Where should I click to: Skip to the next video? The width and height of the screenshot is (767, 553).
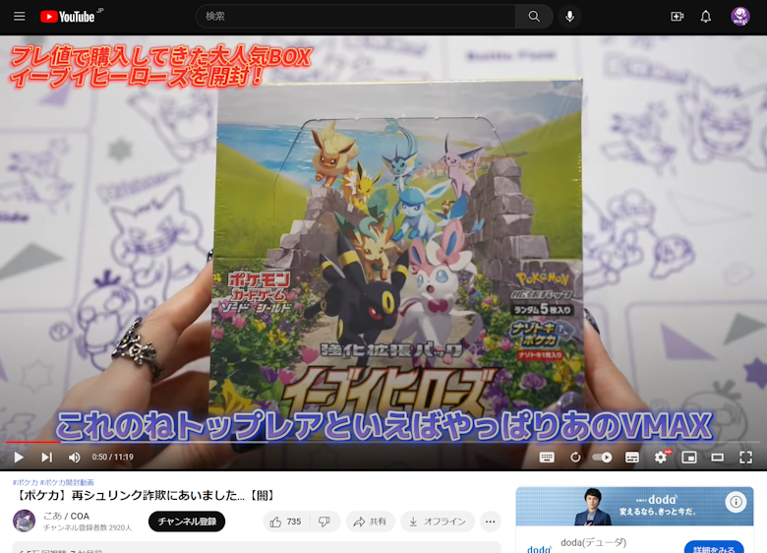point(46,458)
